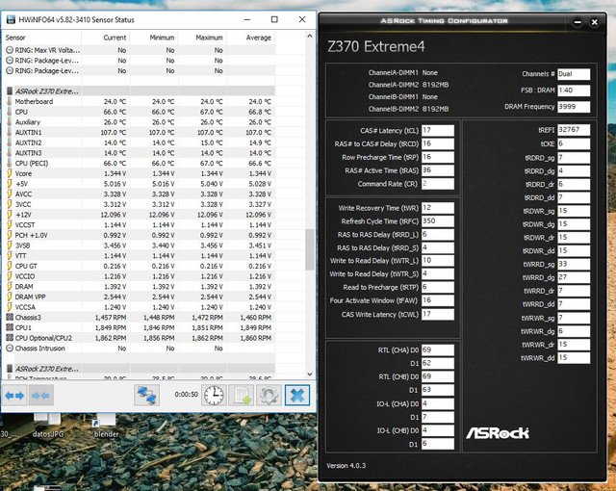Click the FSB : DRAM ratio field
This screenshot has width=616, height=491.
click(574, 90)
